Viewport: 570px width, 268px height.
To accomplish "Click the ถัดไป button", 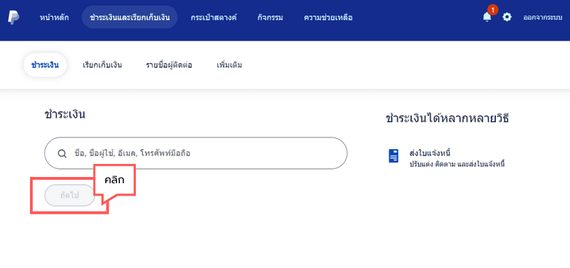I will click(x=70, y=196).
